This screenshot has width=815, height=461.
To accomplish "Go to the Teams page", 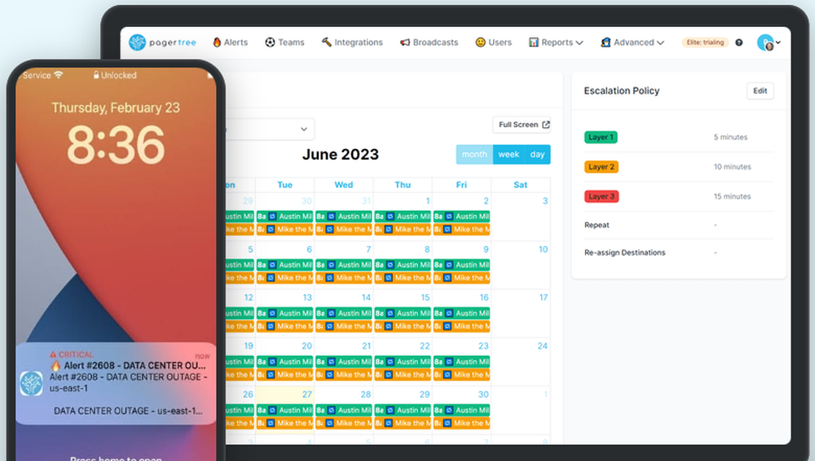I will click(x=284, y=42).
